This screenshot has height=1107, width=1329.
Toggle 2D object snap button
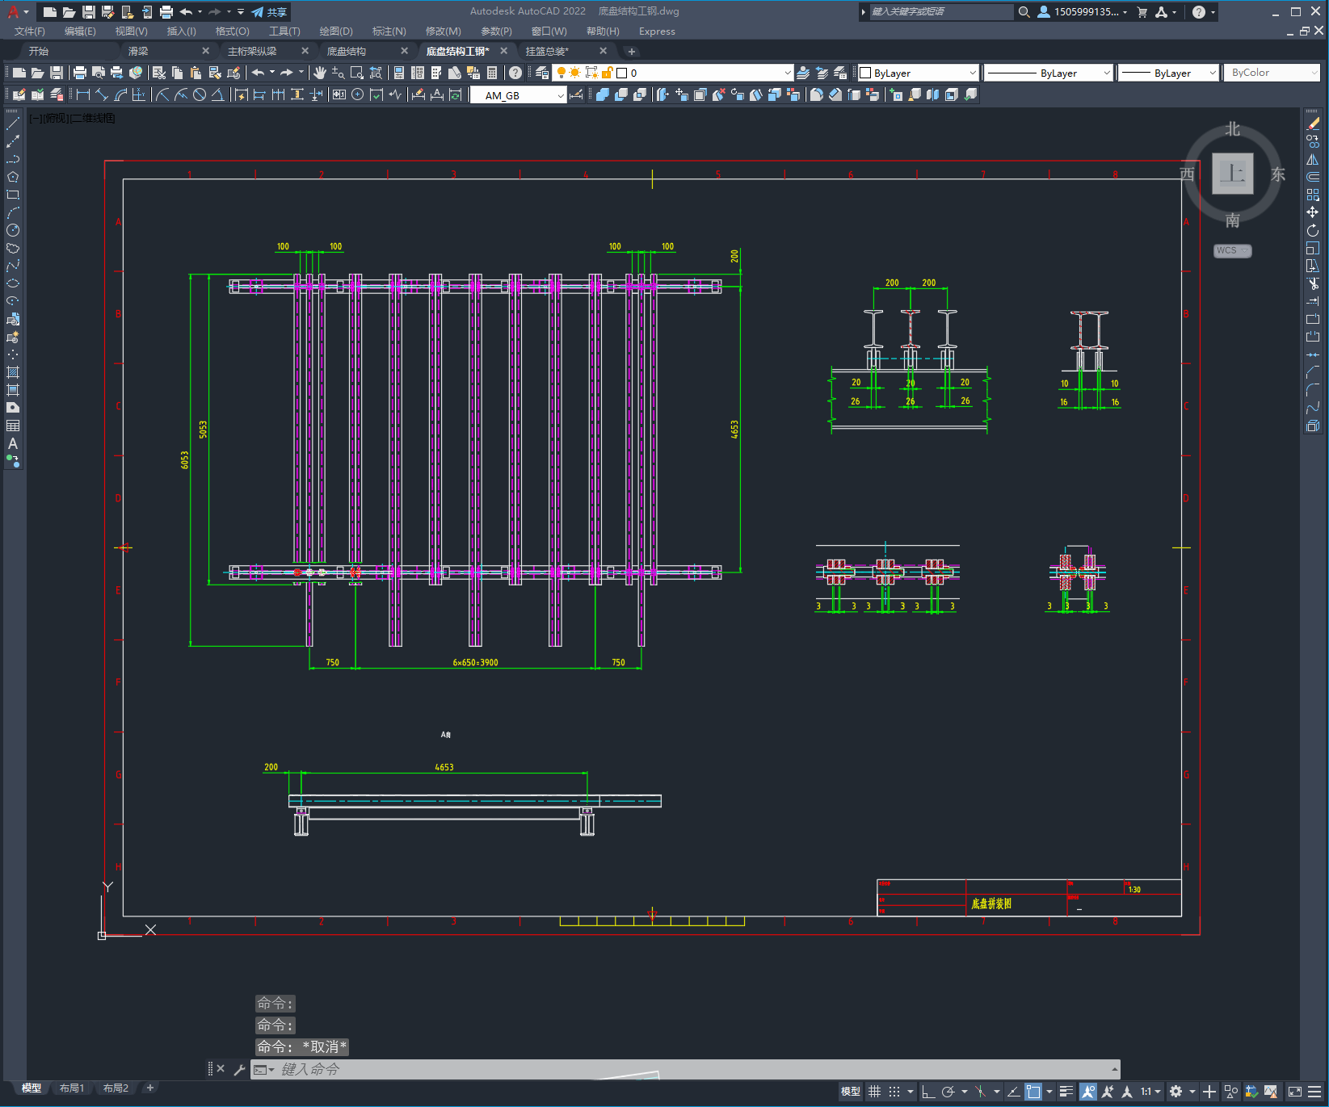(x=1033, y=1092)
